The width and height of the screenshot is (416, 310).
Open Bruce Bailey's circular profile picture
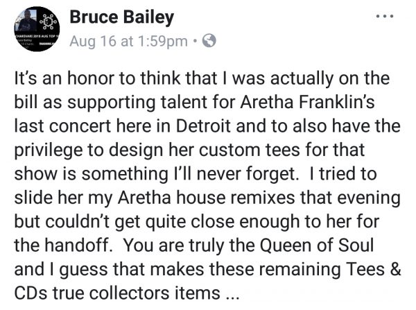(x=37, y=29)
